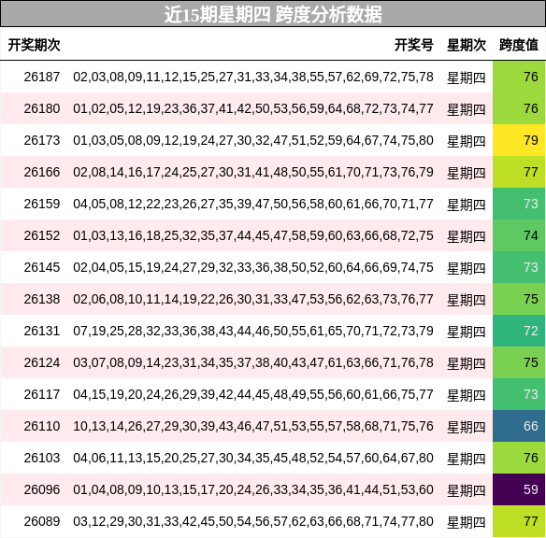The image size is (546, 538).
Task: Click the winning numbers of draw 26187
Action: pos(253,77)
